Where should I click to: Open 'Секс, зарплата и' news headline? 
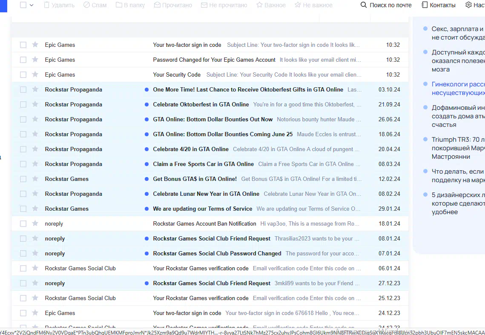click(x=458, y=33)
